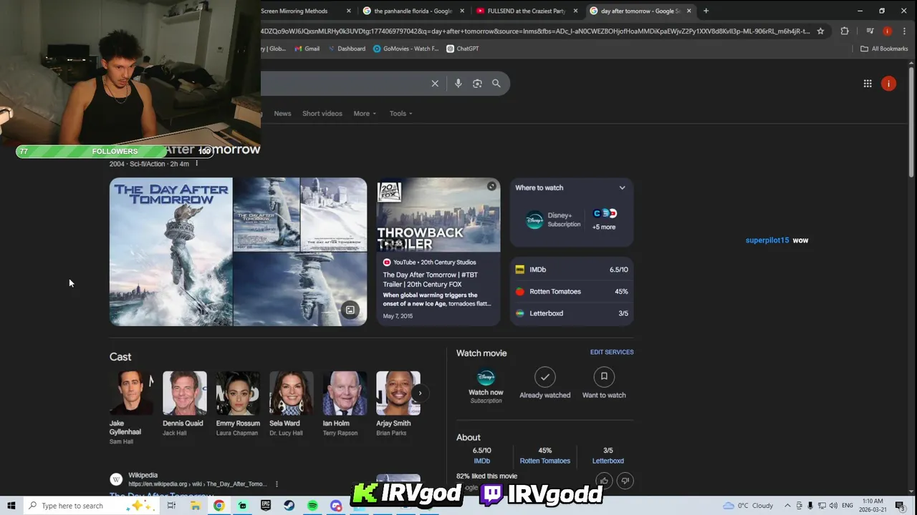
Task: Open the media control toolbar icon
Action: coord(870,31)
